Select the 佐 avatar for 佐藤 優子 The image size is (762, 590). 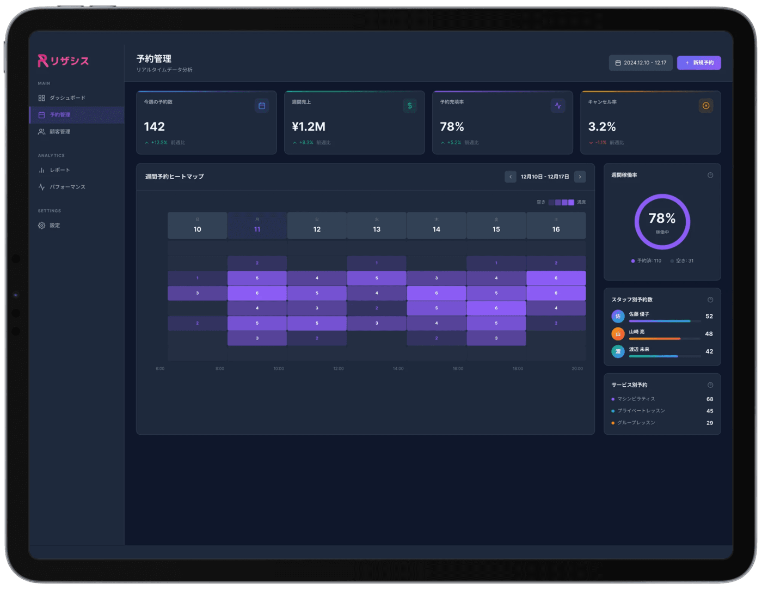(x=618, y=317)
